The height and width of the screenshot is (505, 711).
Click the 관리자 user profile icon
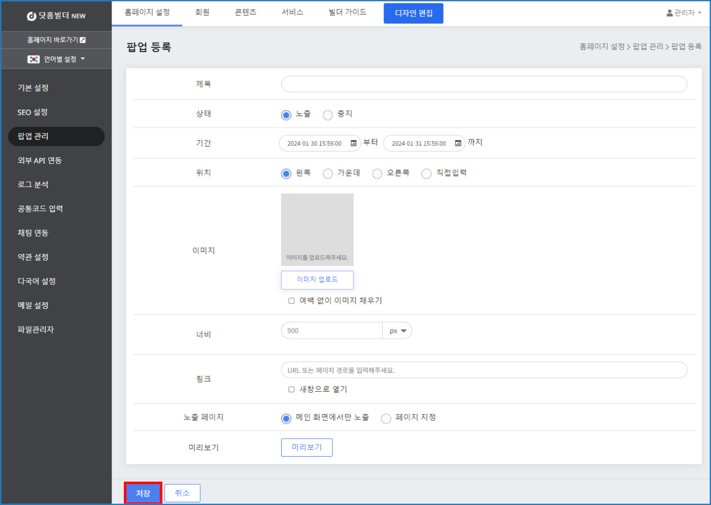tap(670, 13)
